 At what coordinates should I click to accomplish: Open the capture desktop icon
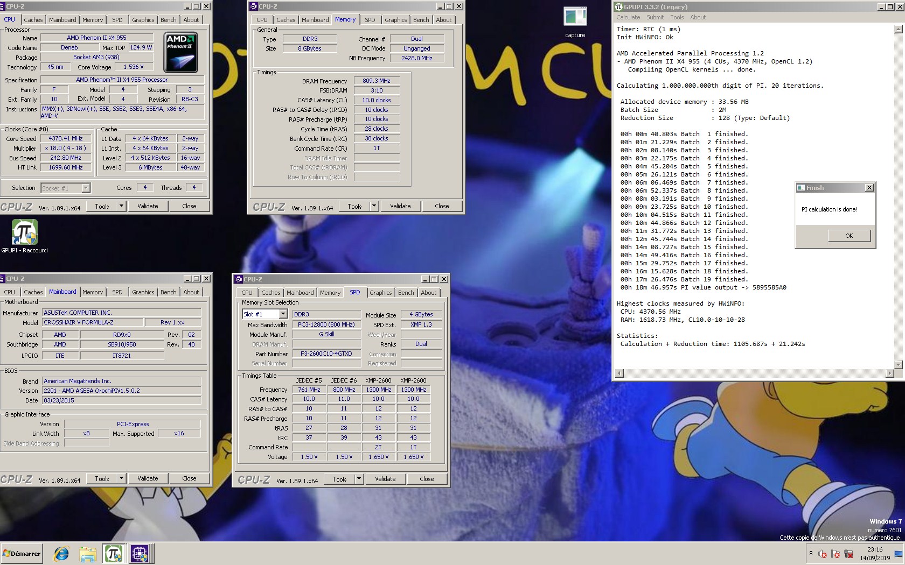[x=575, y=23]
